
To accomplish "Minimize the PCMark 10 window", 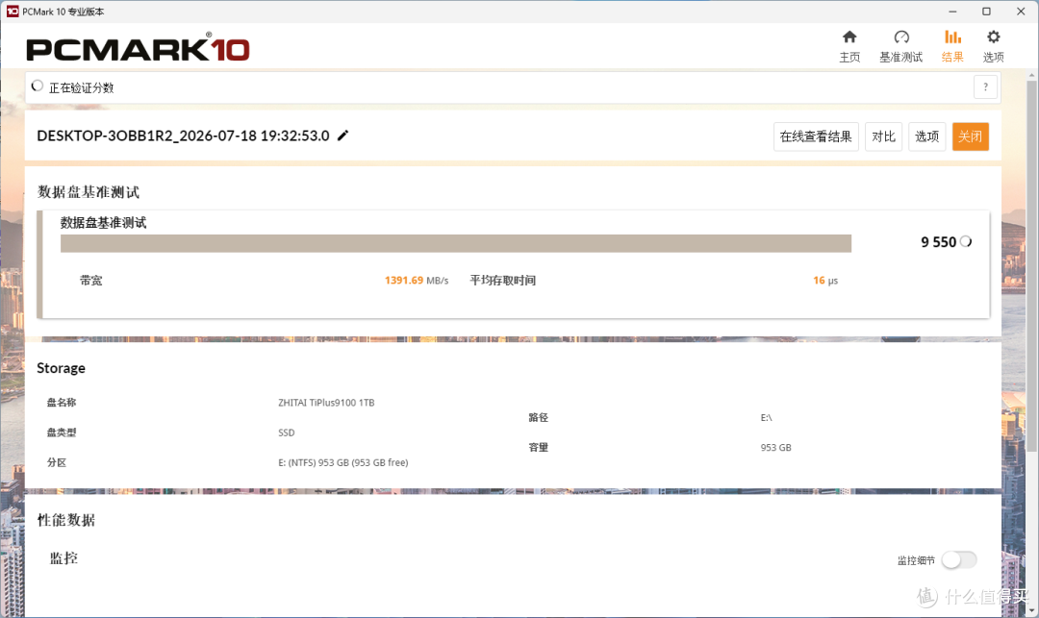I will (952, 12).
